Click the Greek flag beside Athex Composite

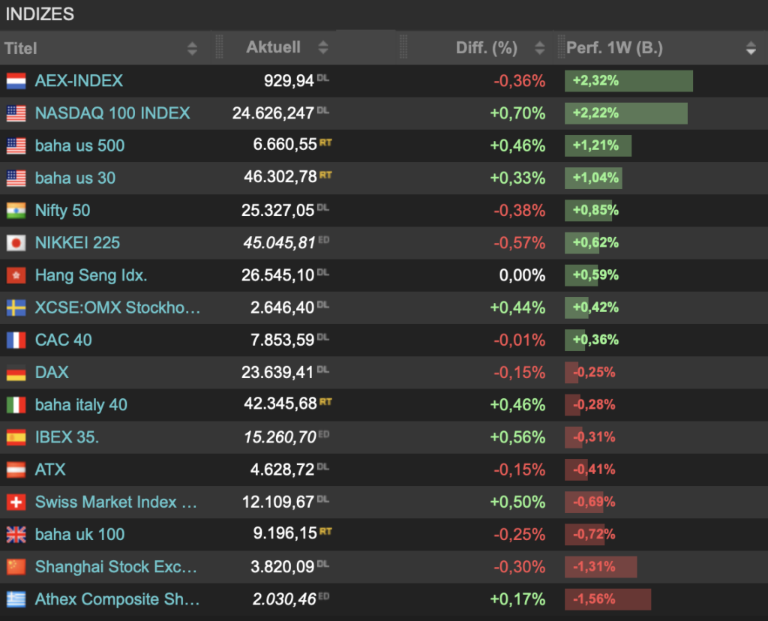tap(16, 599)
